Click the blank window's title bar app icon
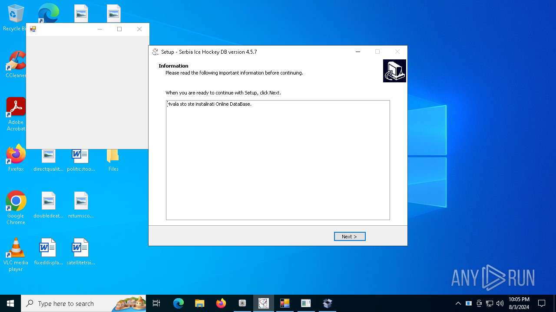This screenshot has height=312, width=556. [x=33, y=29]
